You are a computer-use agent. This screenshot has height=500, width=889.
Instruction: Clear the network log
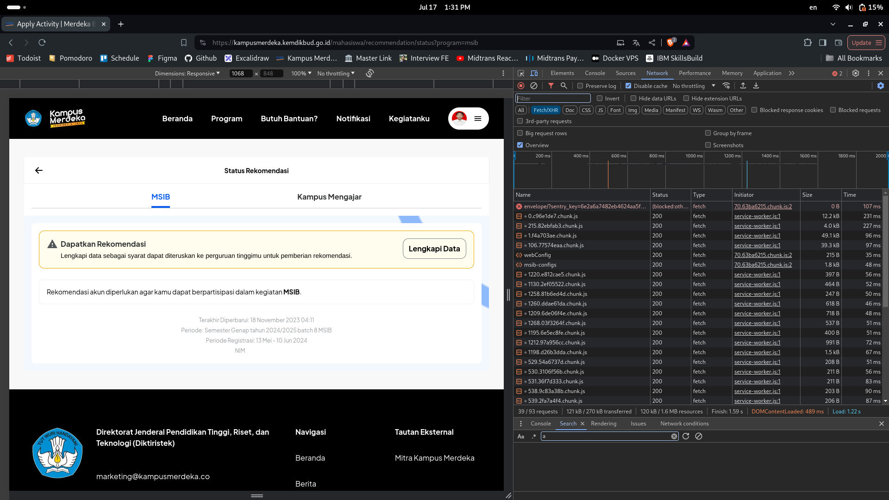pyautogui.click(x=534, y=86)
